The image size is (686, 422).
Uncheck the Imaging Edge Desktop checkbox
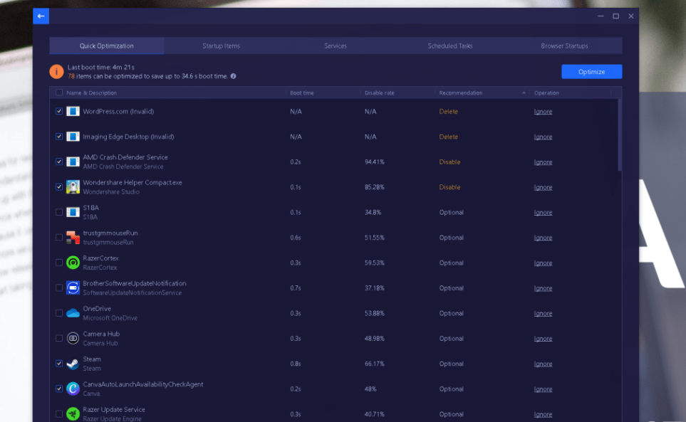coord(59,137)
